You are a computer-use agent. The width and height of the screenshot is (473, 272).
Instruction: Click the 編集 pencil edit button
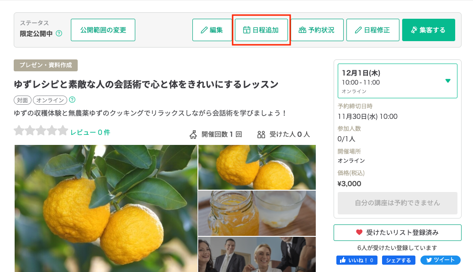coord(212,30)
